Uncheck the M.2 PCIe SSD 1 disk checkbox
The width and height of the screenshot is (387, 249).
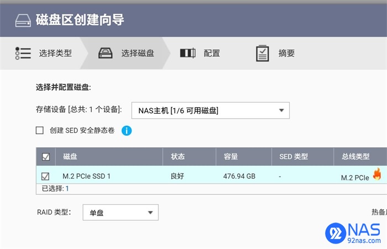pyautogui.click(x=45, y=176)
